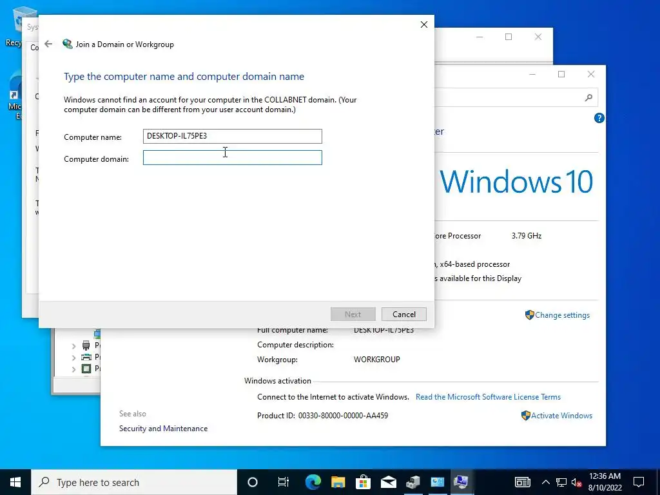This screenshot has width=660, height=495.
Task: Go back in Join a Domain wizard
Action: (48, 44)
